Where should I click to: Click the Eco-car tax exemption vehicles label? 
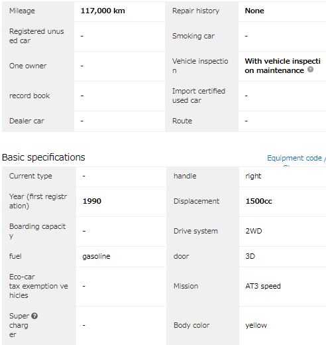38,286
